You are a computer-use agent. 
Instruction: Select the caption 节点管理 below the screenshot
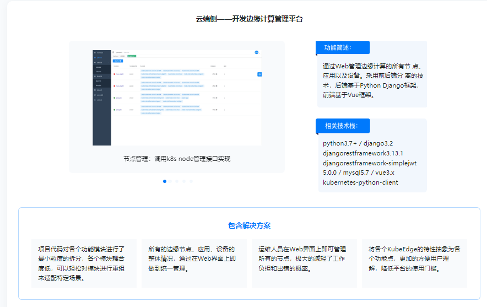[x=177, y=159]
